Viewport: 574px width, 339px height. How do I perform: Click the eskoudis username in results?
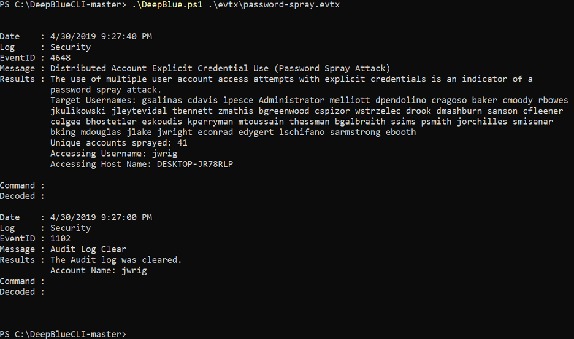tap(162, 122)
